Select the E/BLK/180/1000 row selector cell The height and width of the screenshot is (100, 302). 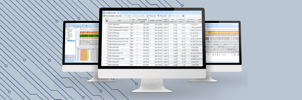click(106, 25)
